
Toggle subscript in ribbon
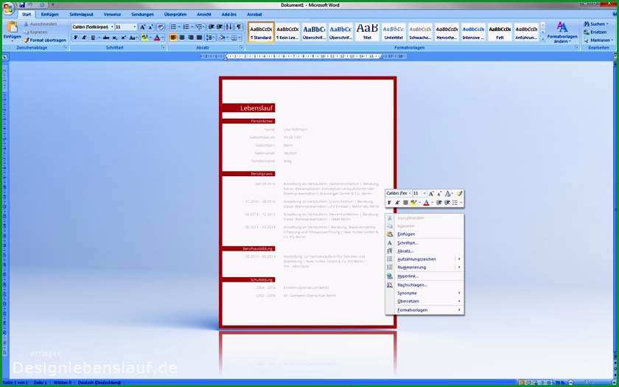point(114,38)
